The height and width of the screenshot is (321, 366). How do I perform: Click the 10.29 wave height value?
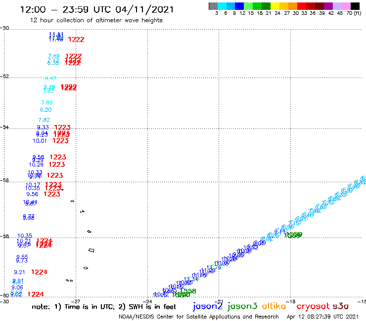[36, 164]
